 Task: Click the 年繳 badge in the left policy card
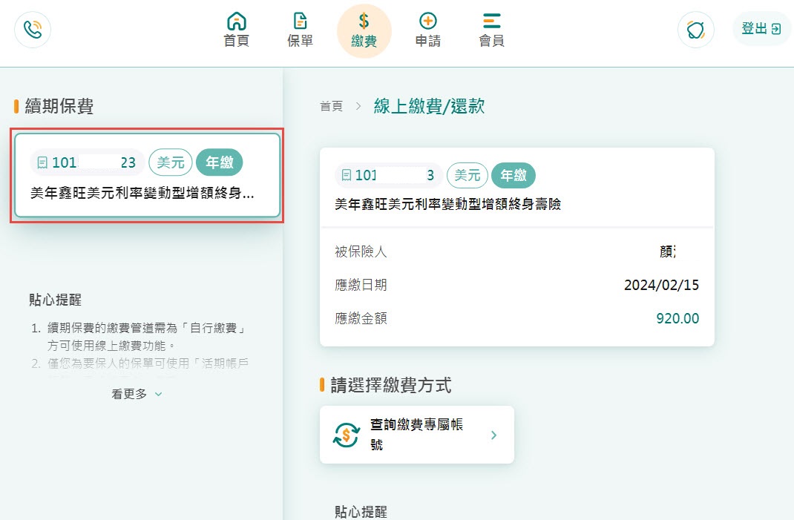[x=219, y=162]
